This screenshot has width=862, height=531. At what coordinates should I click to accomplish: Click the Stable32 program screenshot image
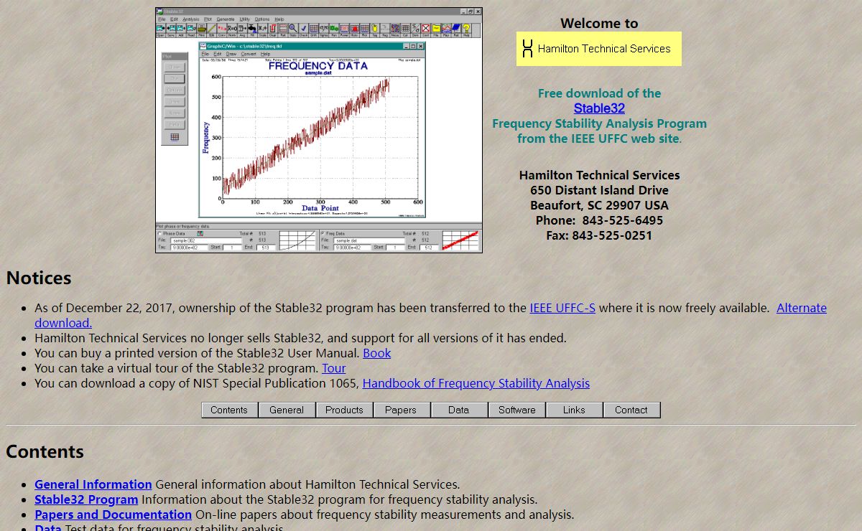click(319, 131)
